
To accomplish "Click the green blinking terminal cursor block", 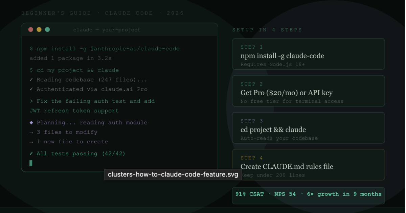I will [31, 163].
